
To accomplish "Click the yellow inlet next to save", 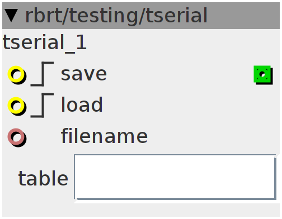I will (x=17, y=75).
